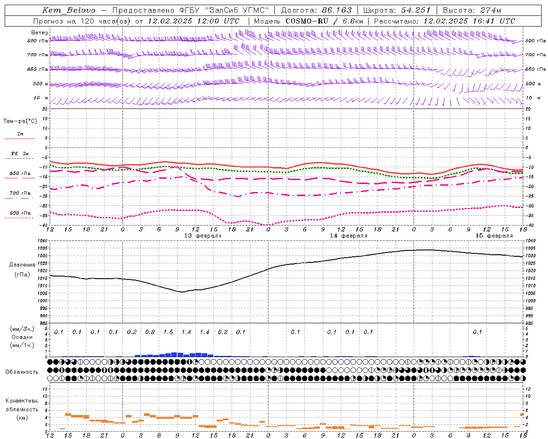
Task: Click the (мм/3ч.) precipitation unit label
Action: coord(22,329)
